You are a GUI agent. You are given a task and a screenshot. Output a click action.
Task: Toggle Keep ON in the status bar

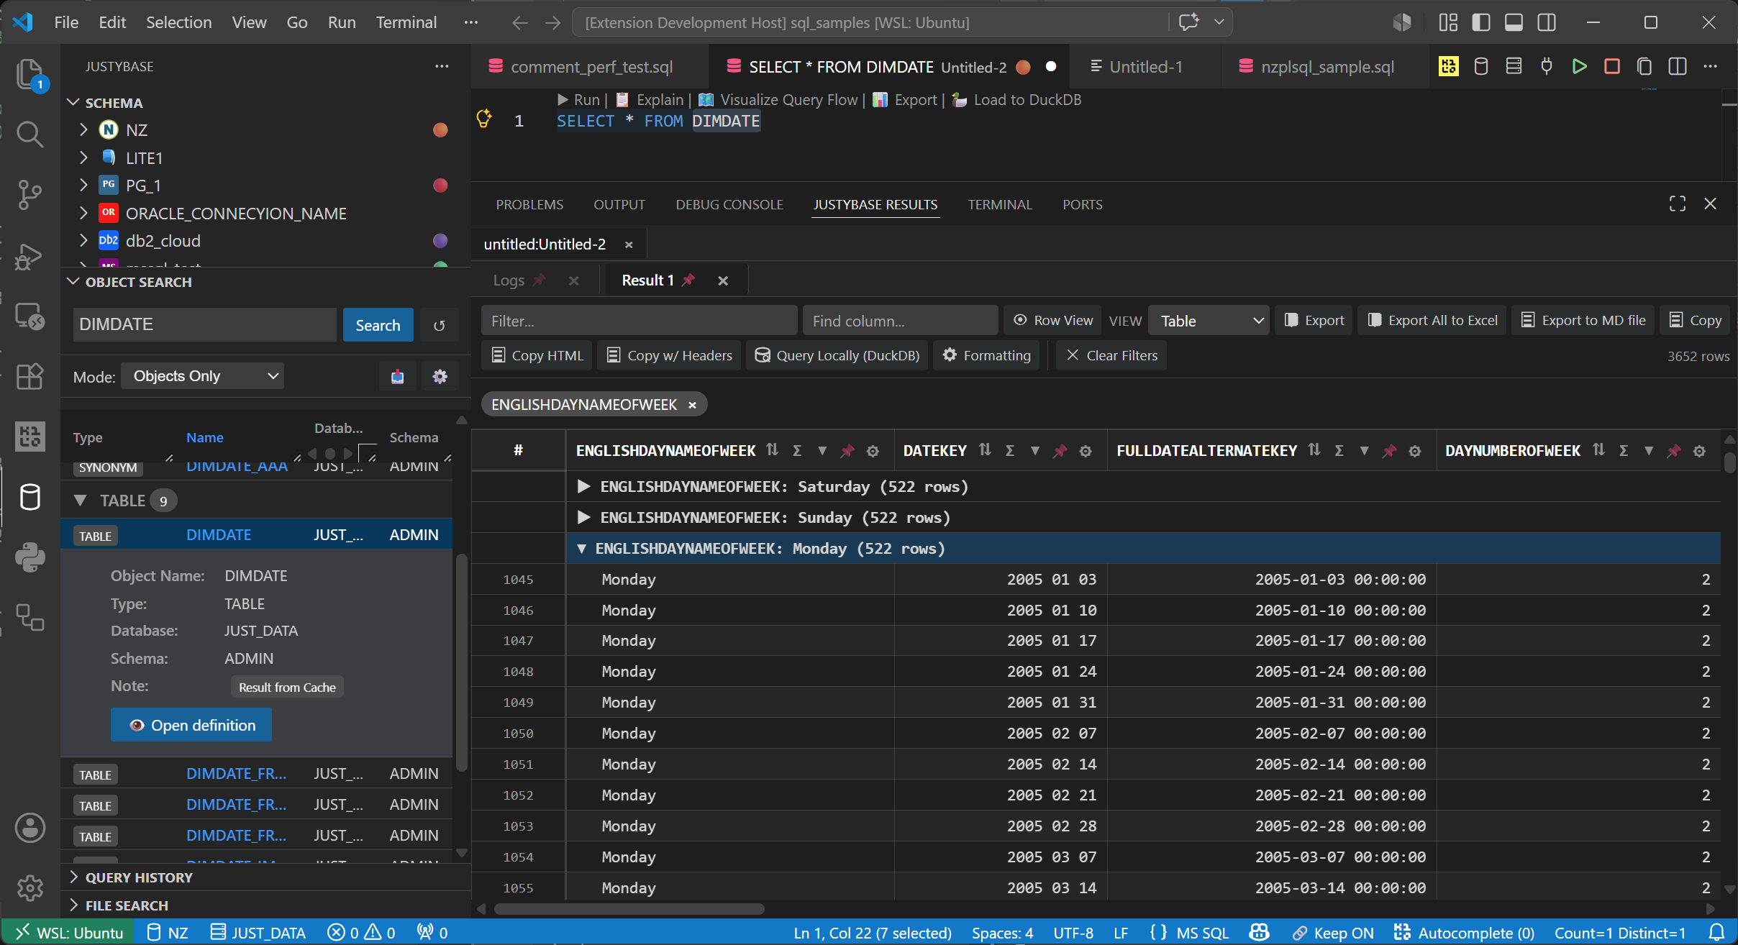tap(1332, 933)
